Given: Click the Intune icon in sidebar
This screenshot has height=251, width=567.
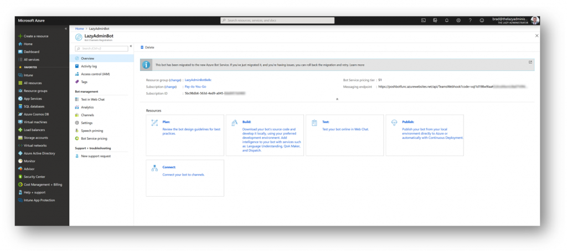Looking at the screenshot, I should (20, 75).
